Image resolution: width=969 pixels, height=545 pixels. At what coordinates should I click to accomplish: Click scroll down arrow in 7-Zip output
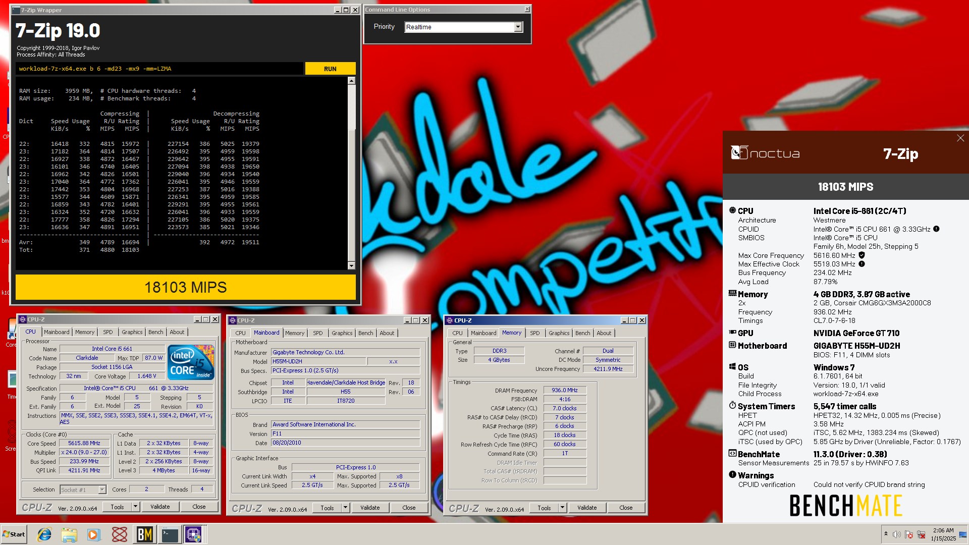pyautogui.click(x=352, y=266)
